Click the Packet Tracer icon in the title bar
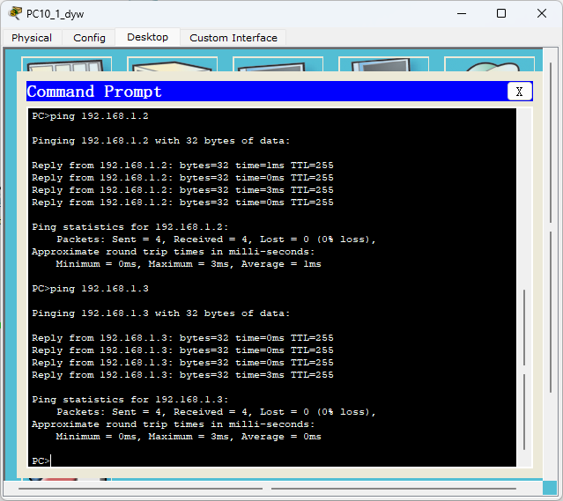 pos(15,13)
